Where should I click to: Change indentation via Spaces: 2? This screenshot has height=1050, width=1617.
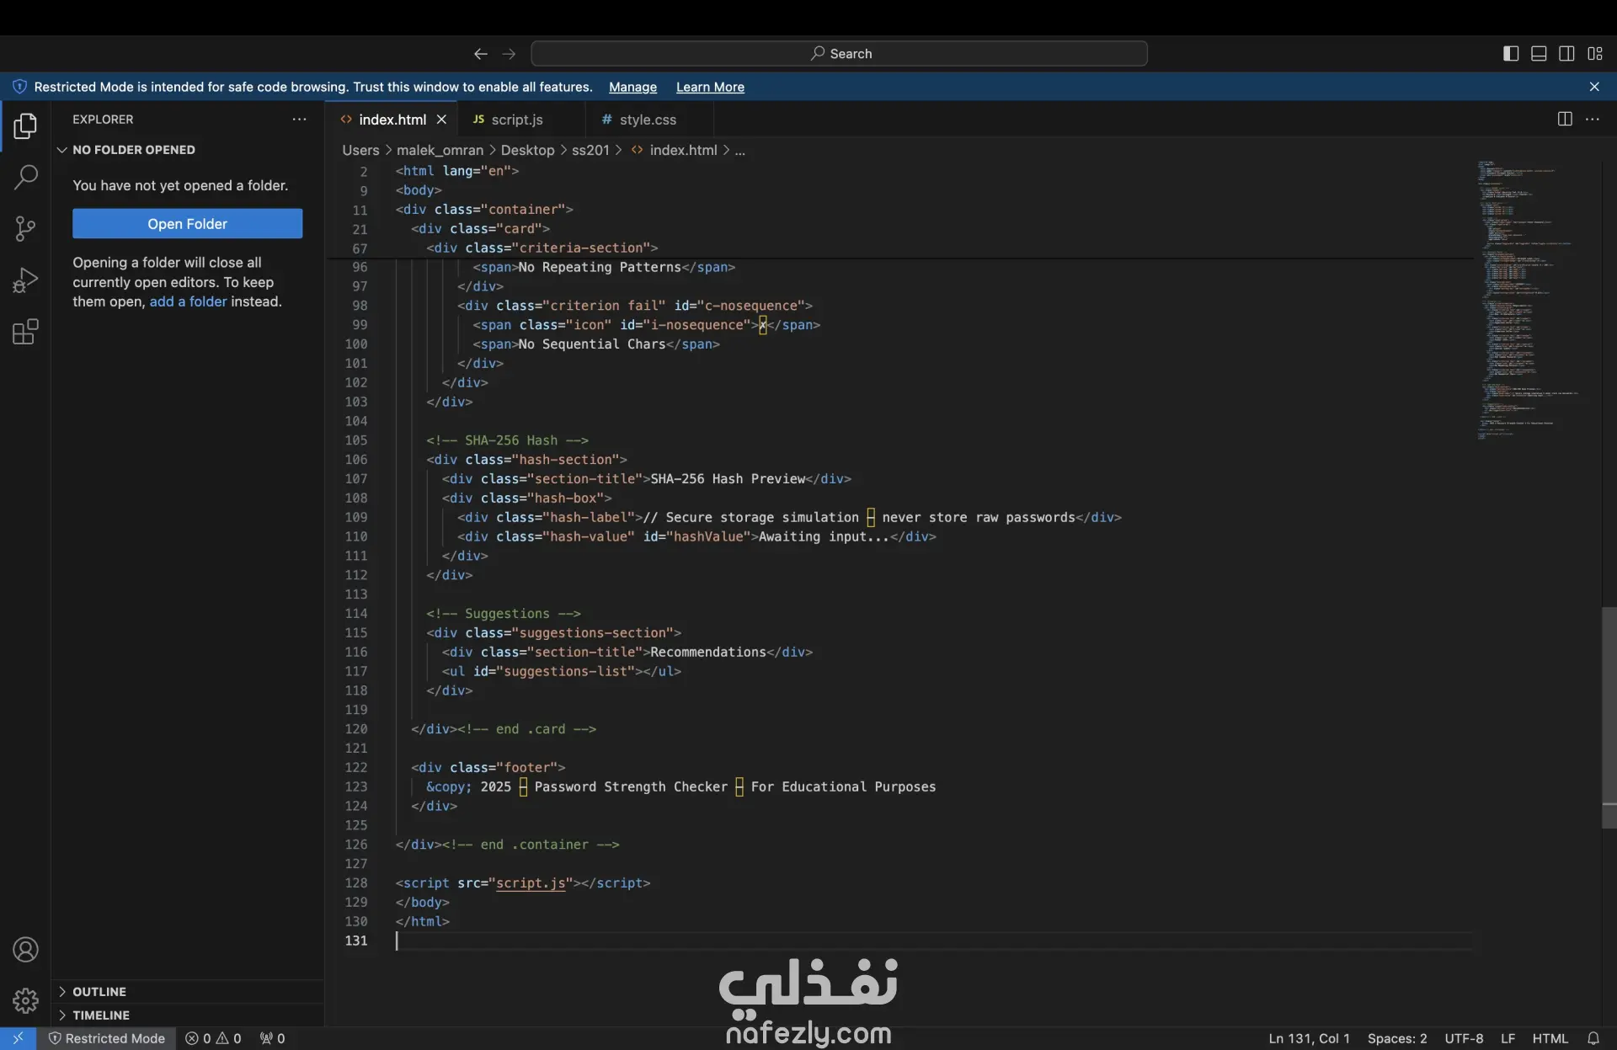1397,1038
